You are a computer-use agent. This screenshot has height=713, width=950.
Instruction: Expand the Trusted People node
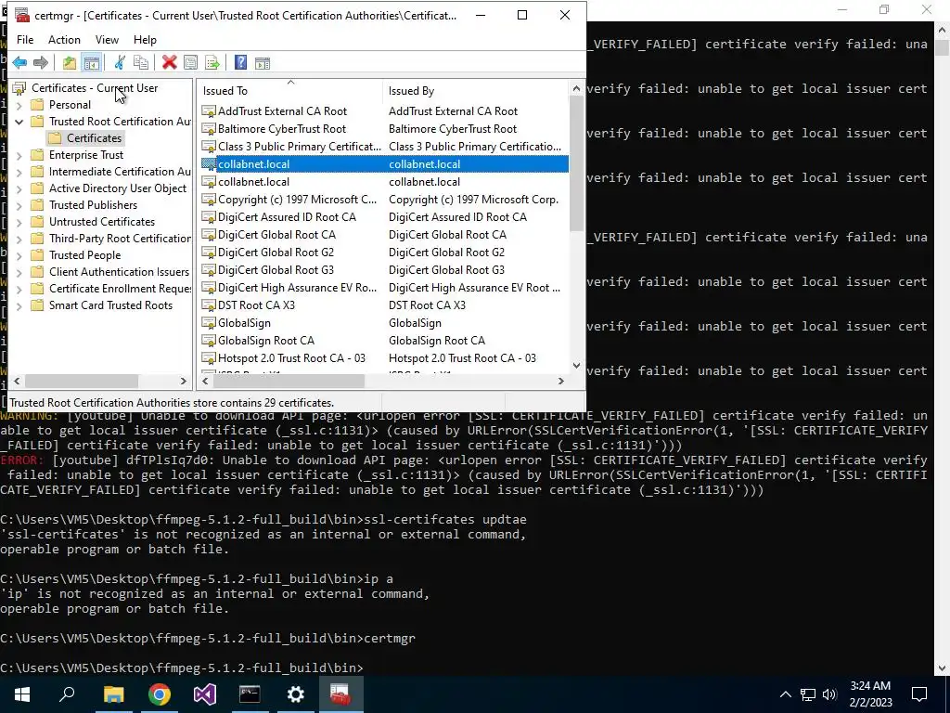19,255
